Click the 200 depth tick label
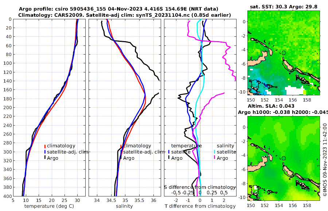The image size is (328, 211). click(8, 107)
